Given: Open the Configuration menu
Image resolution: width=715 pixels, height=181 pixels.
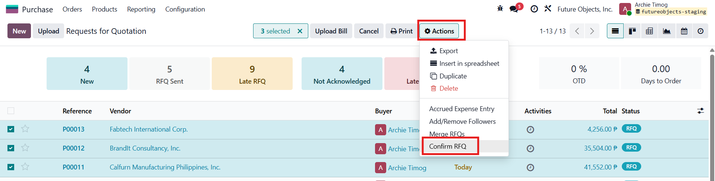Looking at the screenshot, I should [185, 9].
